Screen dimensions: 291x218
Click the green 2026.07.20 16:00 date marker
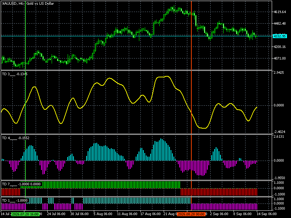(25, 214)
